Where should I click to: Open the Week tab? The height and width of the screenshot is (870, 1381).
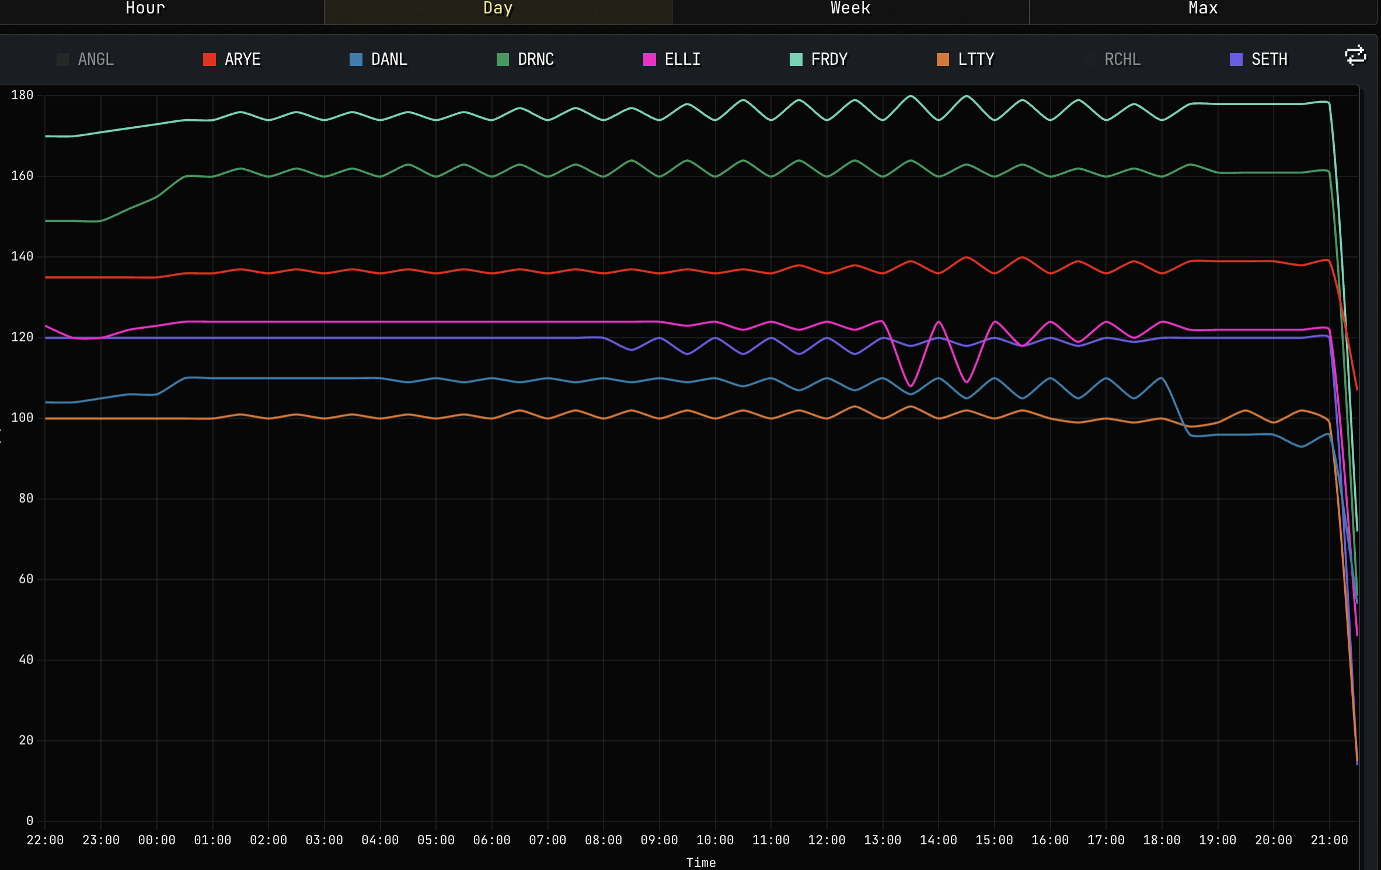[850, 8]
